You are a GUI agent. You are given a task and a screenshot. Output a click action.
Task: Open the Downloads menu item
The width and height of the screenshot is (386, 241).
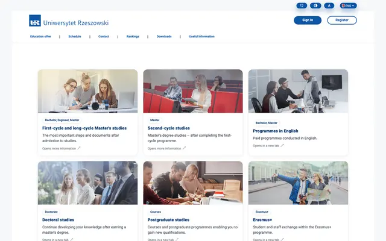(164, 36)
